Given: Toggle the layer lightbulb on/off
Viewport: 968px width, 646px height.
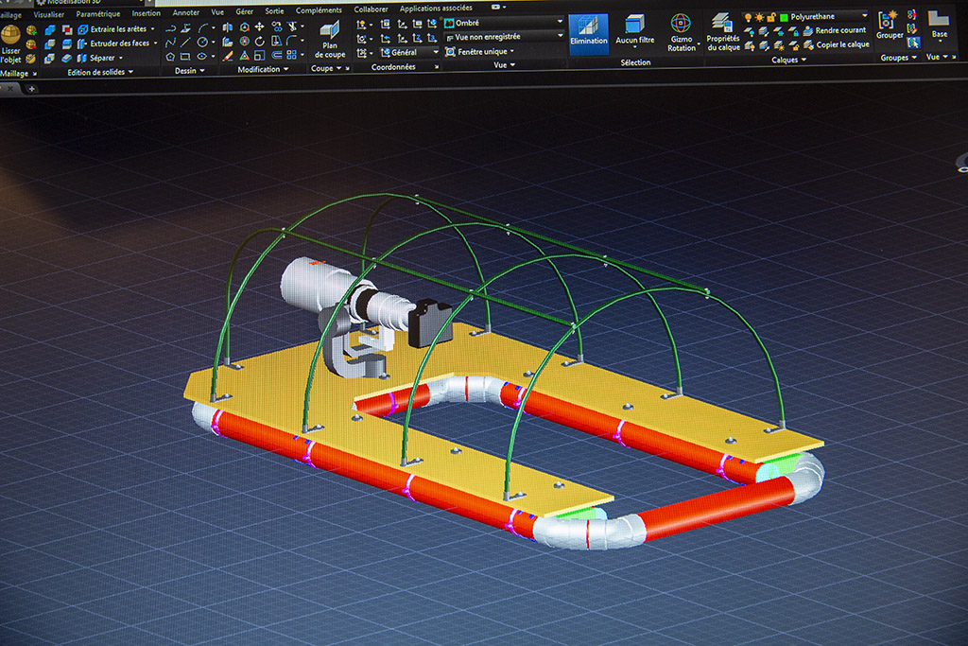Looking at the screenshot, I should coord(749,17).
